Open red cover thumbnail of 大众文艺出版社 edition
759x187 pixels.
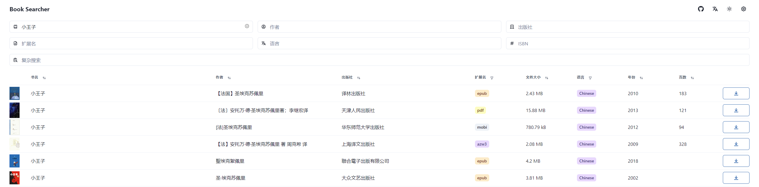pyautogui.click(x=15, y=178)
